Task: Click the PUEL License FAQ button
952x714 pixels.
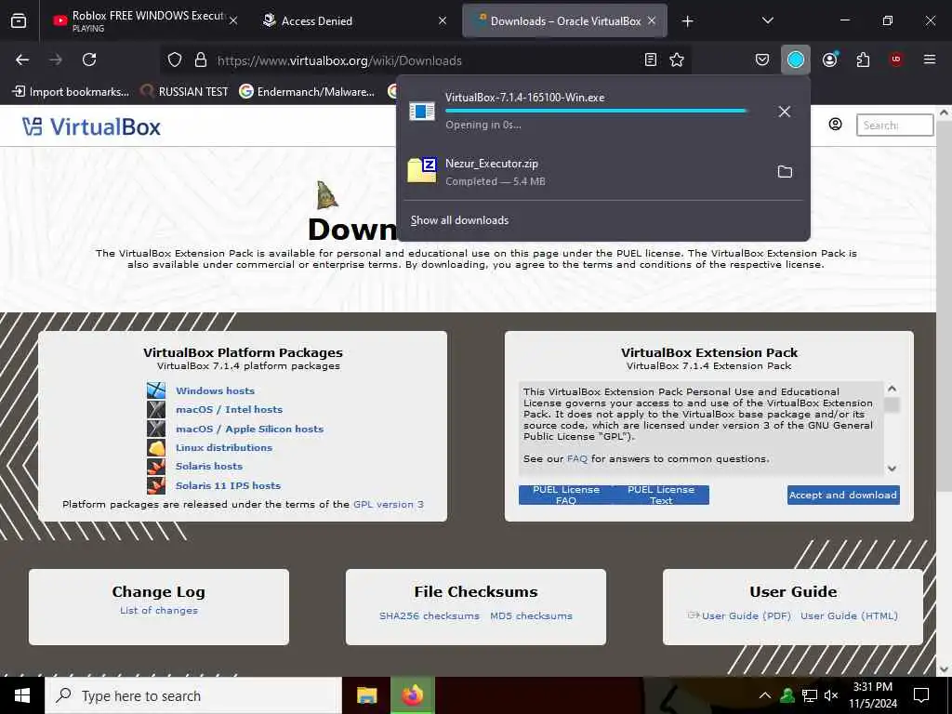Action: click(566, 495)
